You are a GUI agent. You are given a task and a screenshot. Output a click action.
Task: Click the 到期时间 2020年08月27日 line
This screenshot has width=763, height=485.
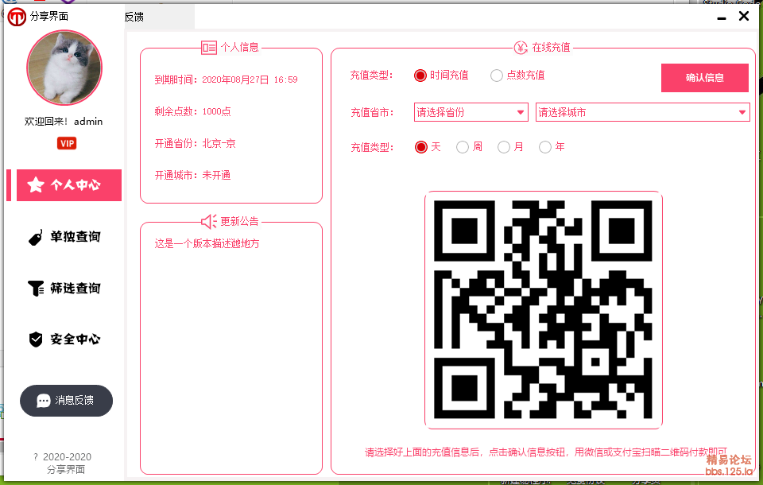pos(227,80)
